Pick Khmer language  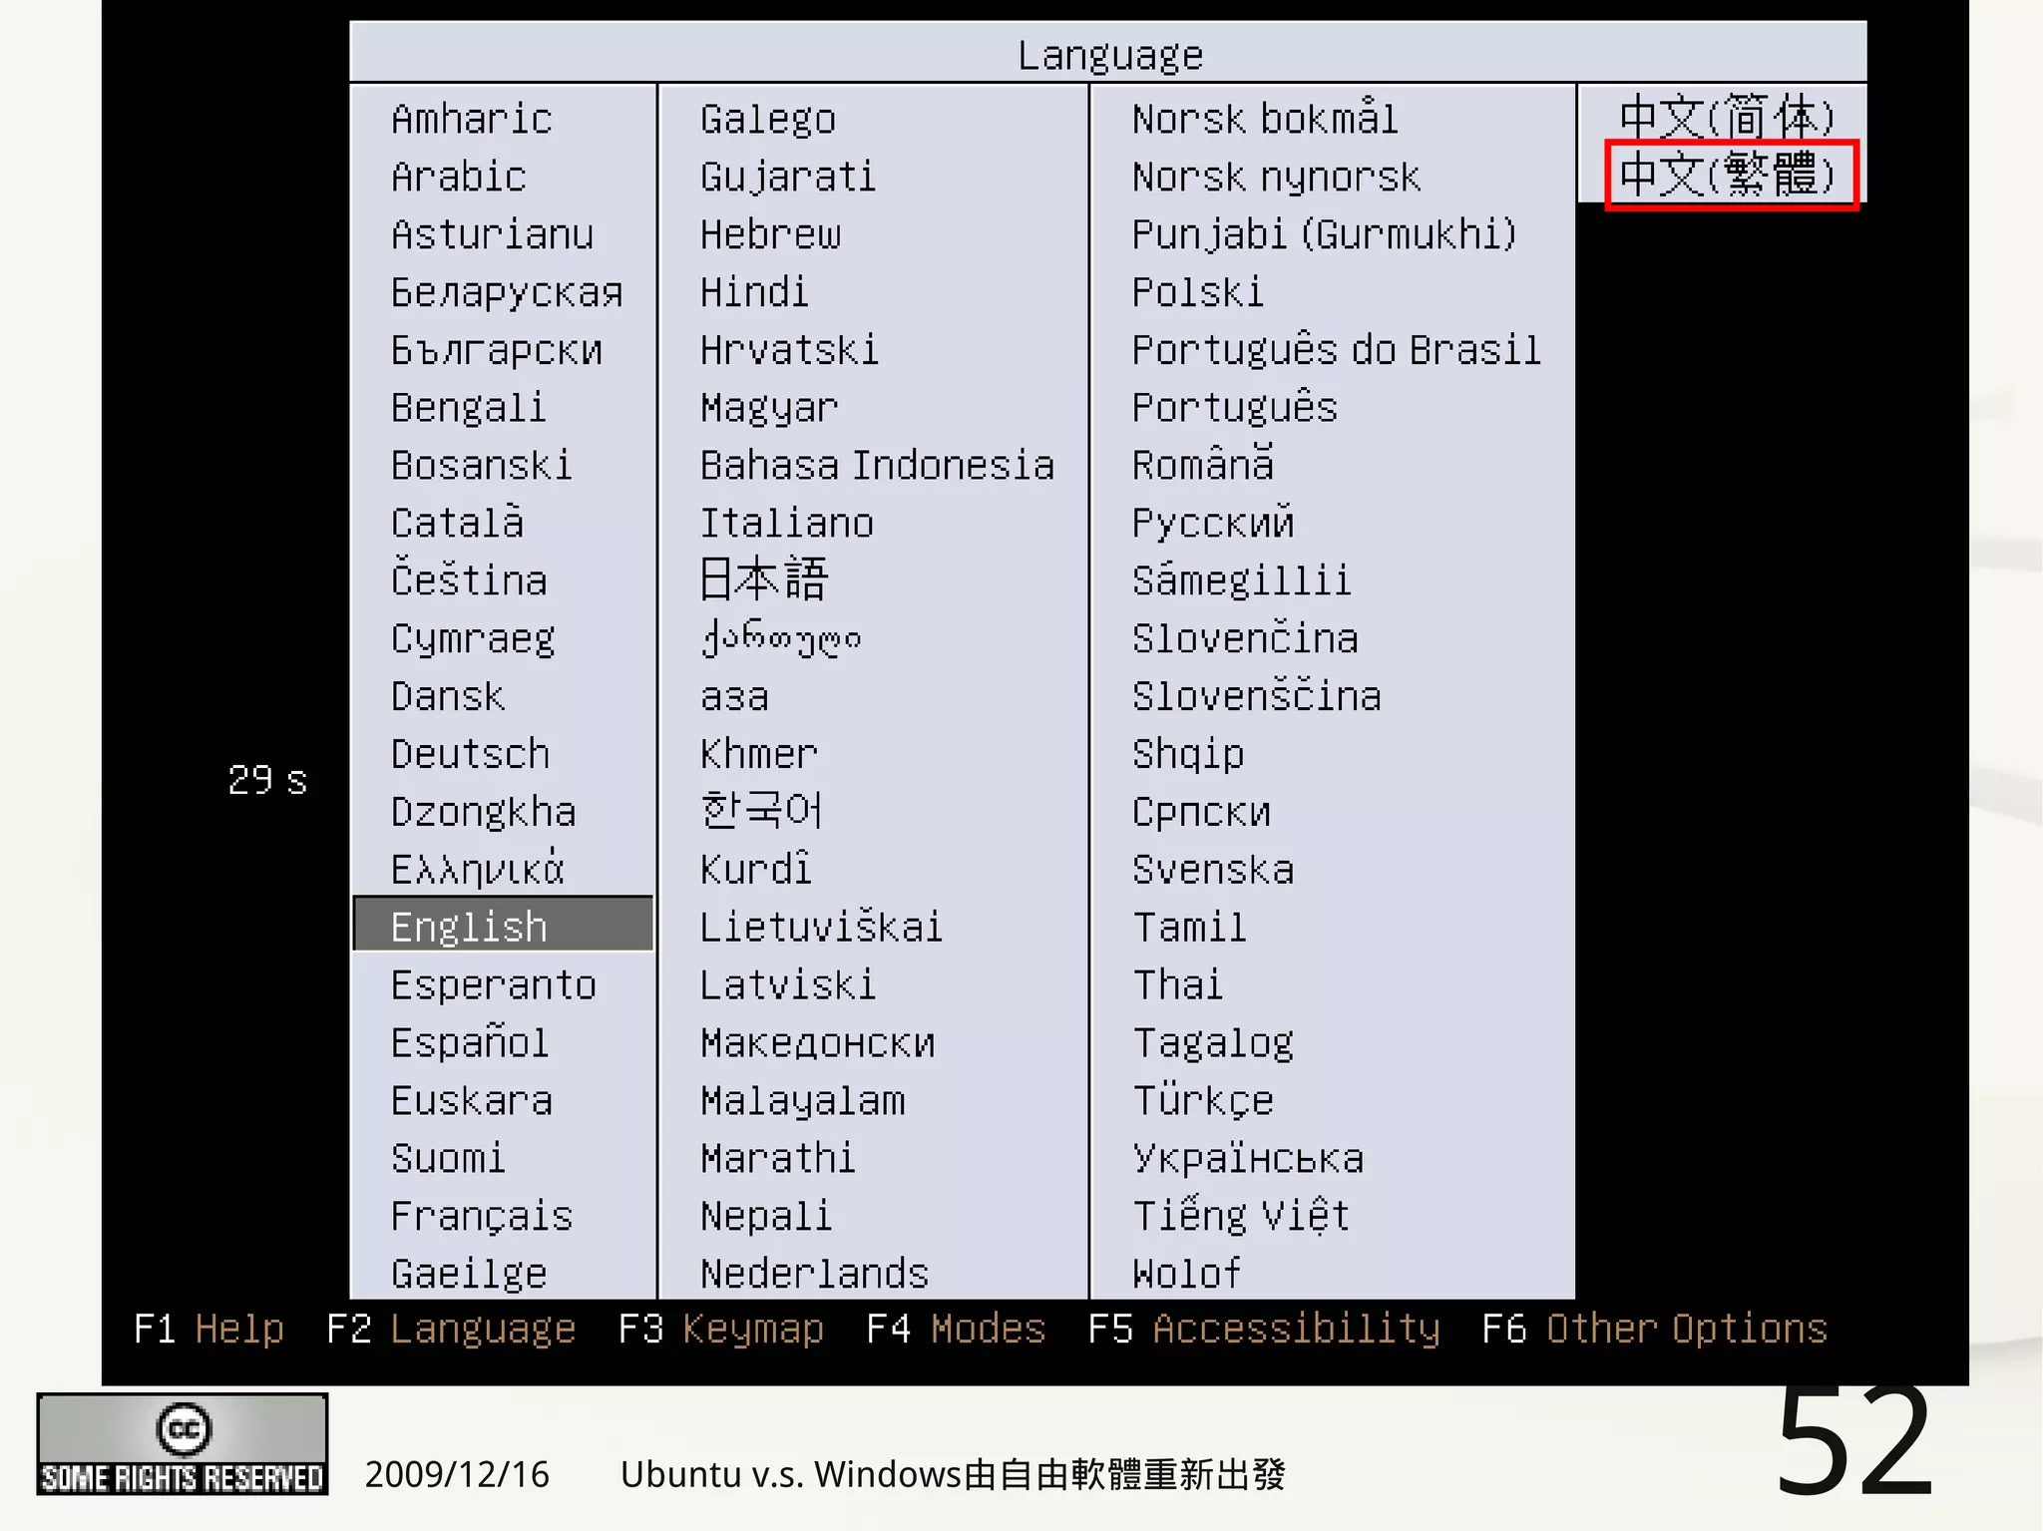758,754
